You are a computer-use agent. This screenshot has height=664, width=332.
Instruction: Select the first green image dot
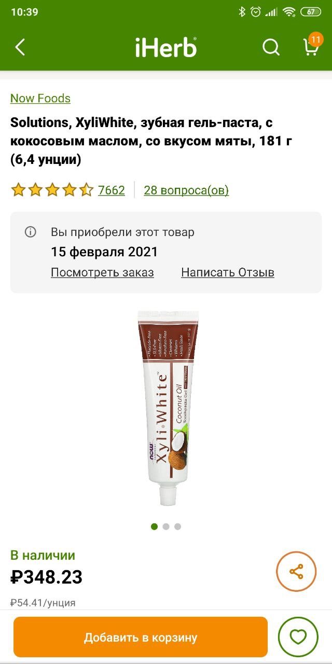(x=154, y=527)
